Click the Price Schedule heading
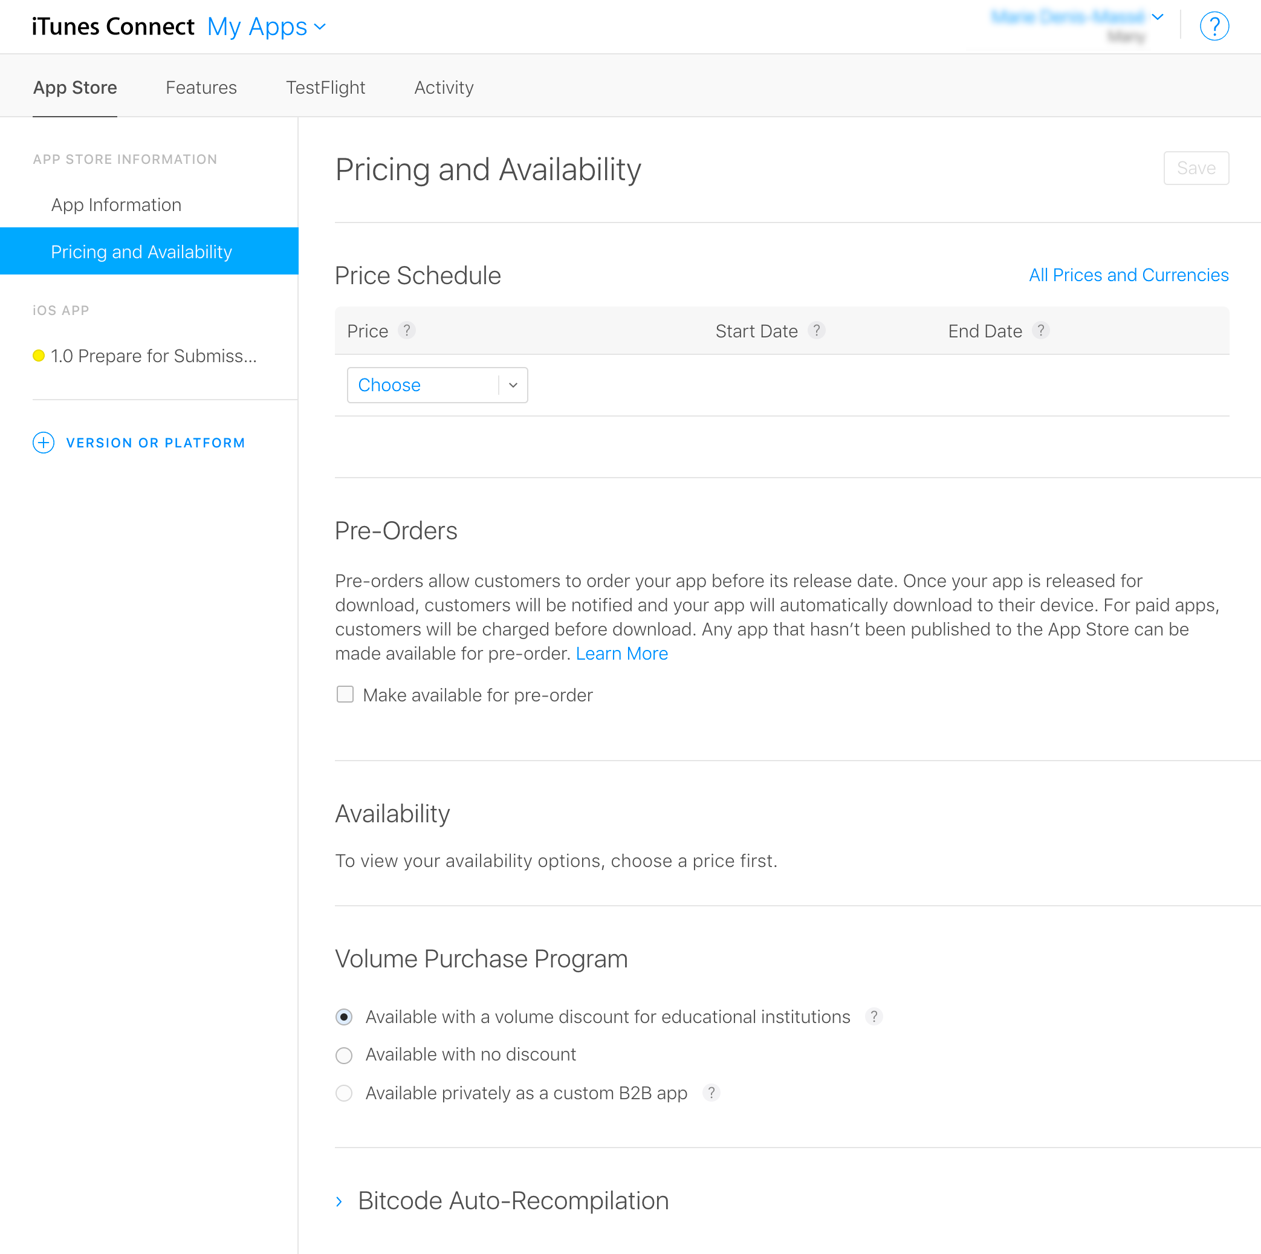 click(418, 276)
